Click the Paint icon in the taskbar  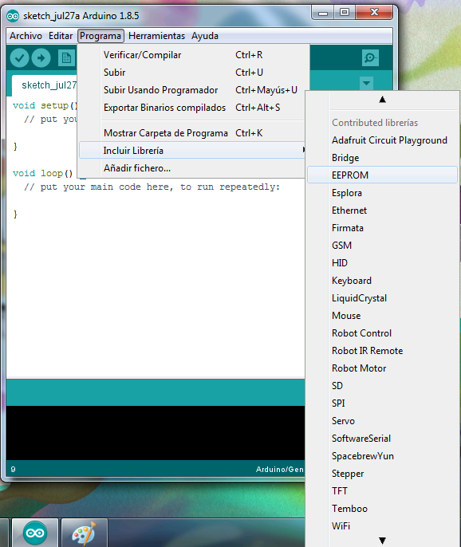pos(84,533)
